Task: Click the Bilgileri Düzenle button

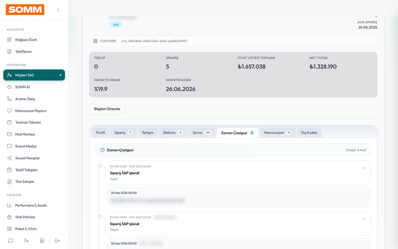Action: [107, 109]
